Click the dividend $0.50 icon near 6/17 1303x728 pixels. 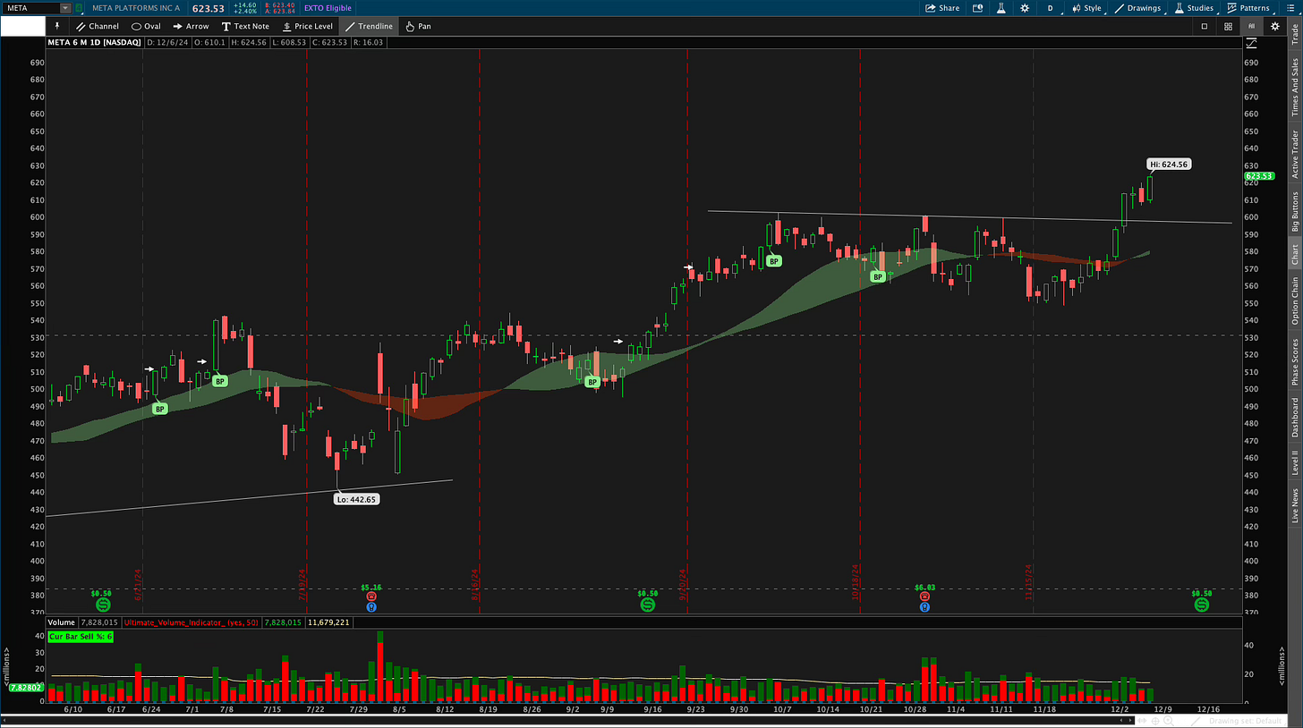pos(101,605)
